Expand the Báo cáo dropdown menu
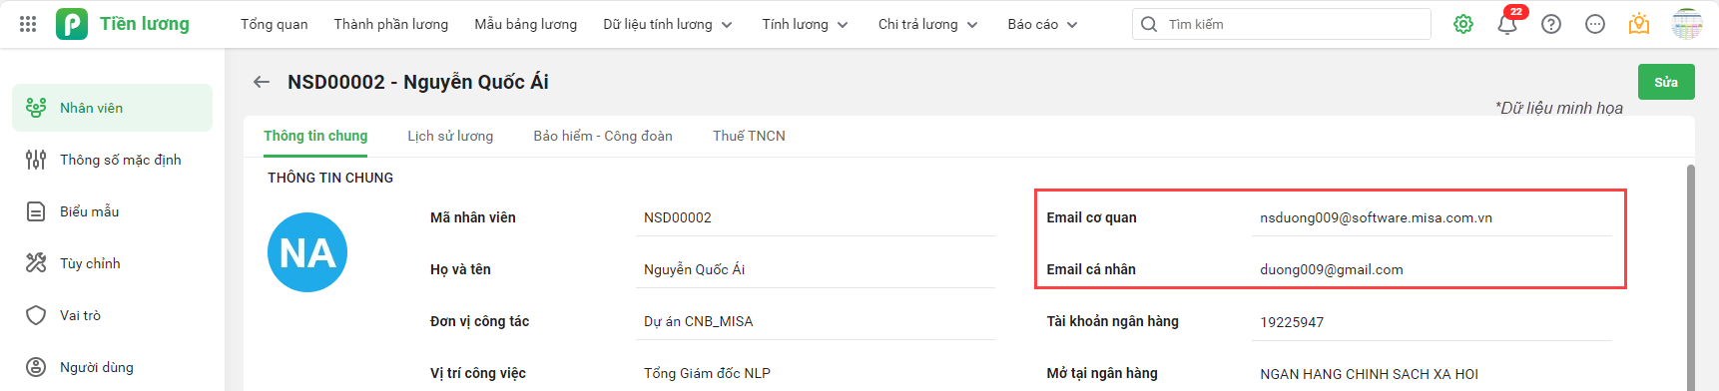The width and height of the screenshot is (1719, 391). (x=1042, y=24)
